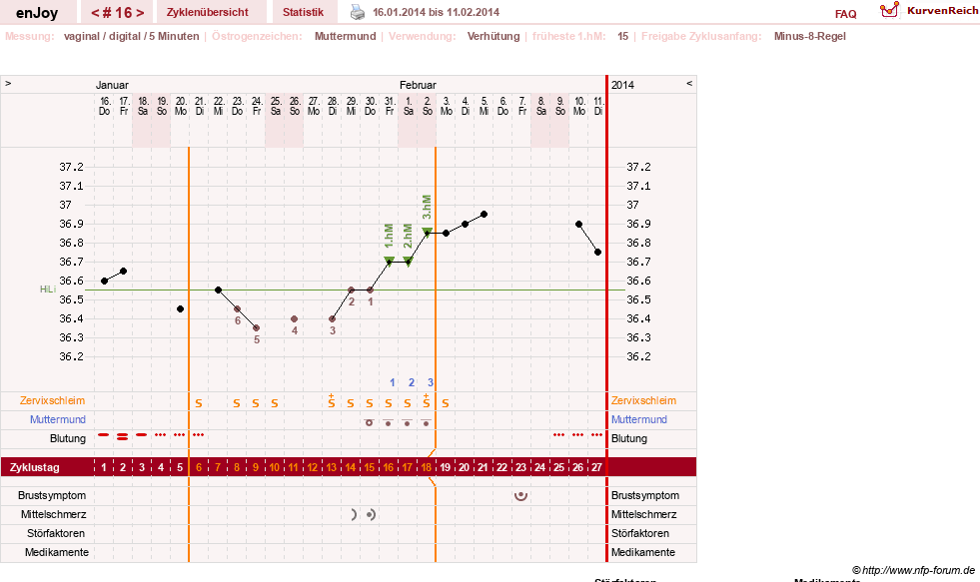The image size is (980, 582).
Task: Click Muttermund symbol on cycle day 15
Action: point(370,422)
